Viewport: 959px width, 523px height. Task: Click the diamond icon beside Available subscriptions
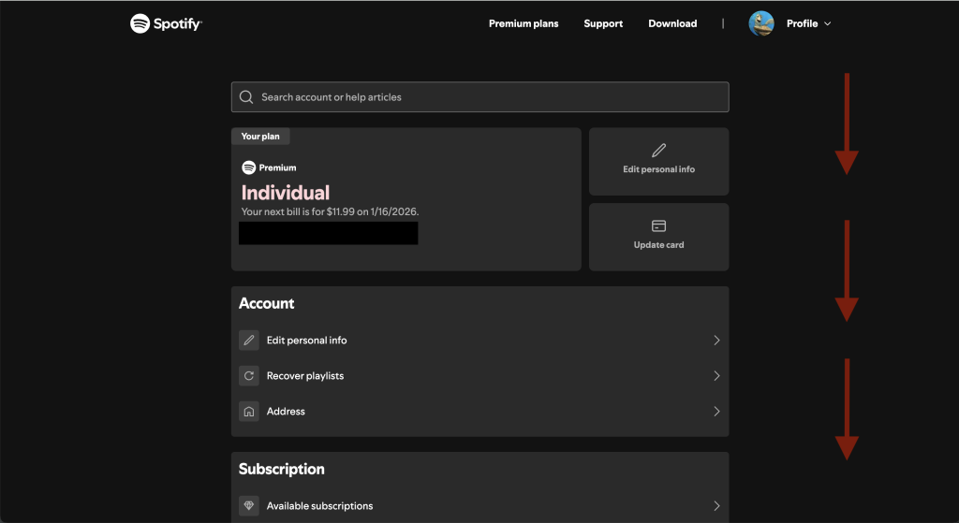point(249,506)
